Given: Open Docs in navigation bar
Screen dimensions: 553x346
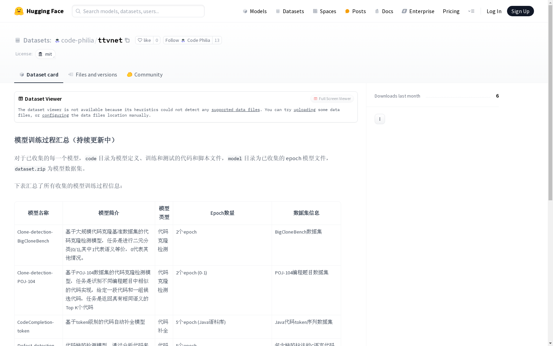Looking at the screenshot, I should click(x=384, y=11).
